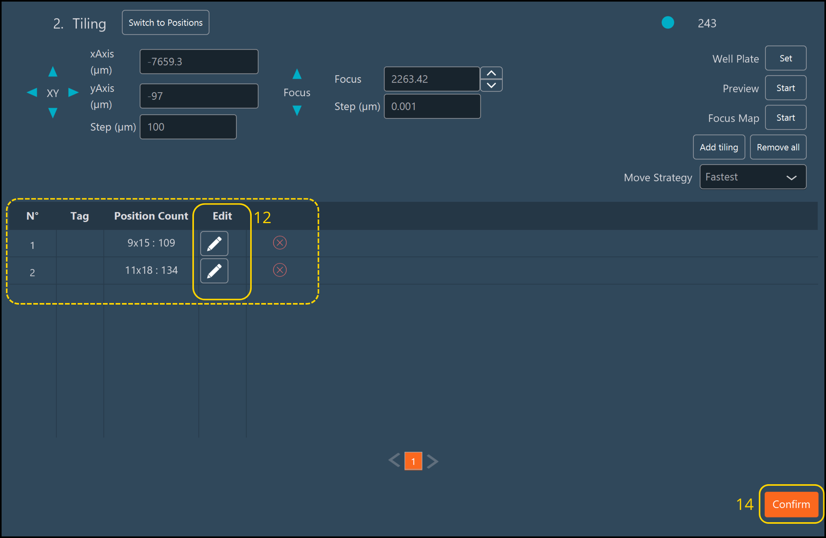Click Add tiling
This screenshot has width=826, height=538.
(x=719, y=147)
